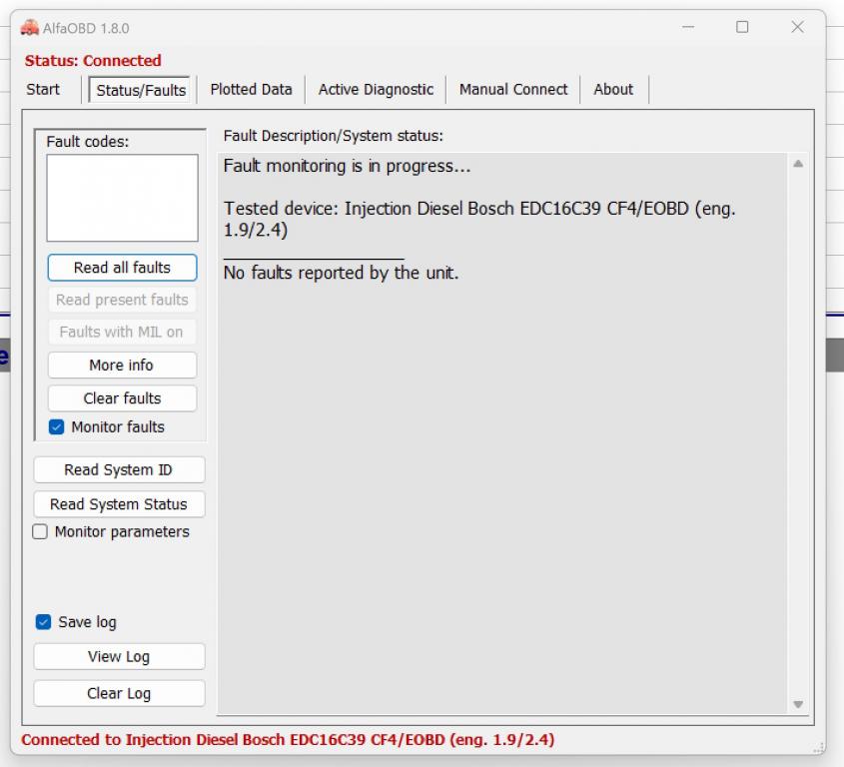Click the Clear faults button
The width and height of the screenshot is (844, 767).
point(122,398)
